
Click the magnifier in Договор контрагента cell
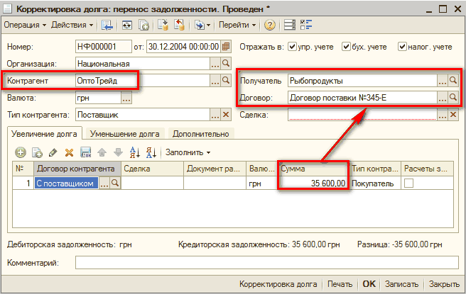tap(115, 183)
